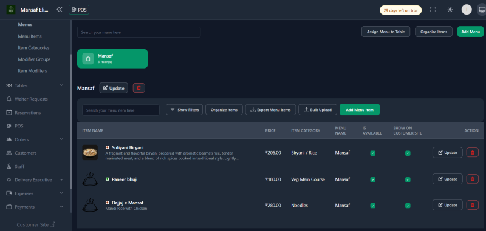Toggle Show on Customer Site for Sufiyani Biryani
Viewport: 486px width, 231px height.
click(x=408, y=153)
